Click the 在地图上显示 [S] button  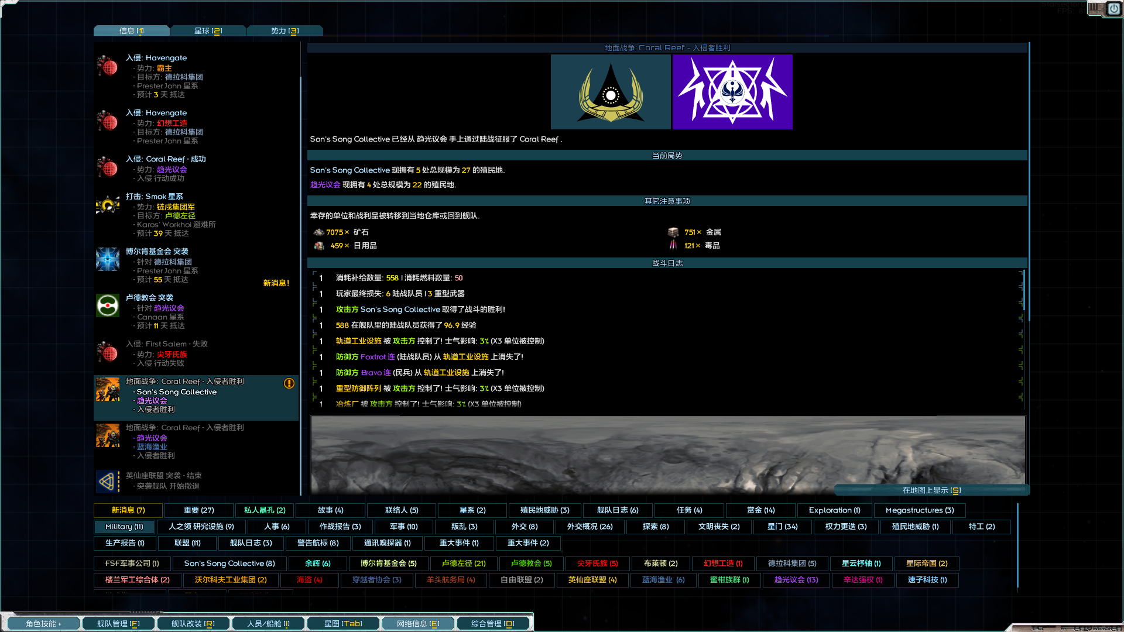(932, 490)
